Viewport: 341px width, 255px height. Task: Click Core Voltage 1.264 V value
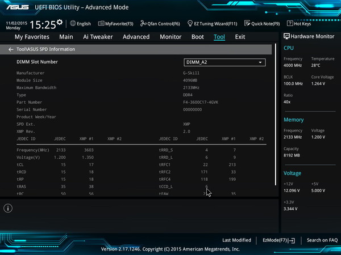pyautogui.click(x=318, y=83)
